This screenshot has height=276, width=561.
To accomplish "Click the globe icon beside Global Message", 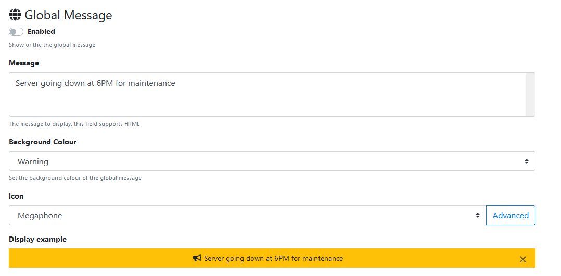I will 15,15.
